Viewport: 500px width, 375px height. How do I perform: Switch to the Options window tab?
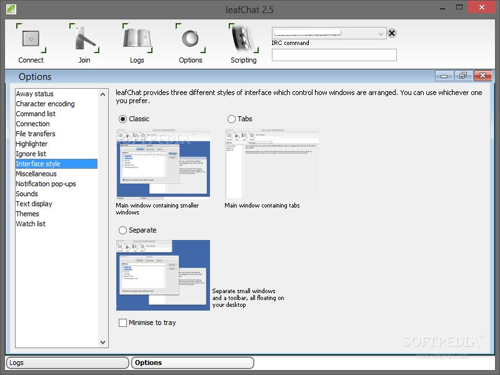(192, 362)
